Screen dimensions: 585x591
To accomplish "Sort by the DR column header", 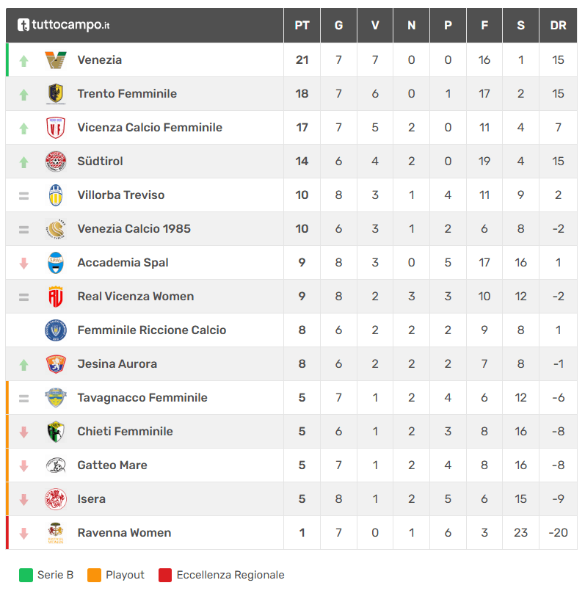I will pyautogui.click(x=559, y=25).
